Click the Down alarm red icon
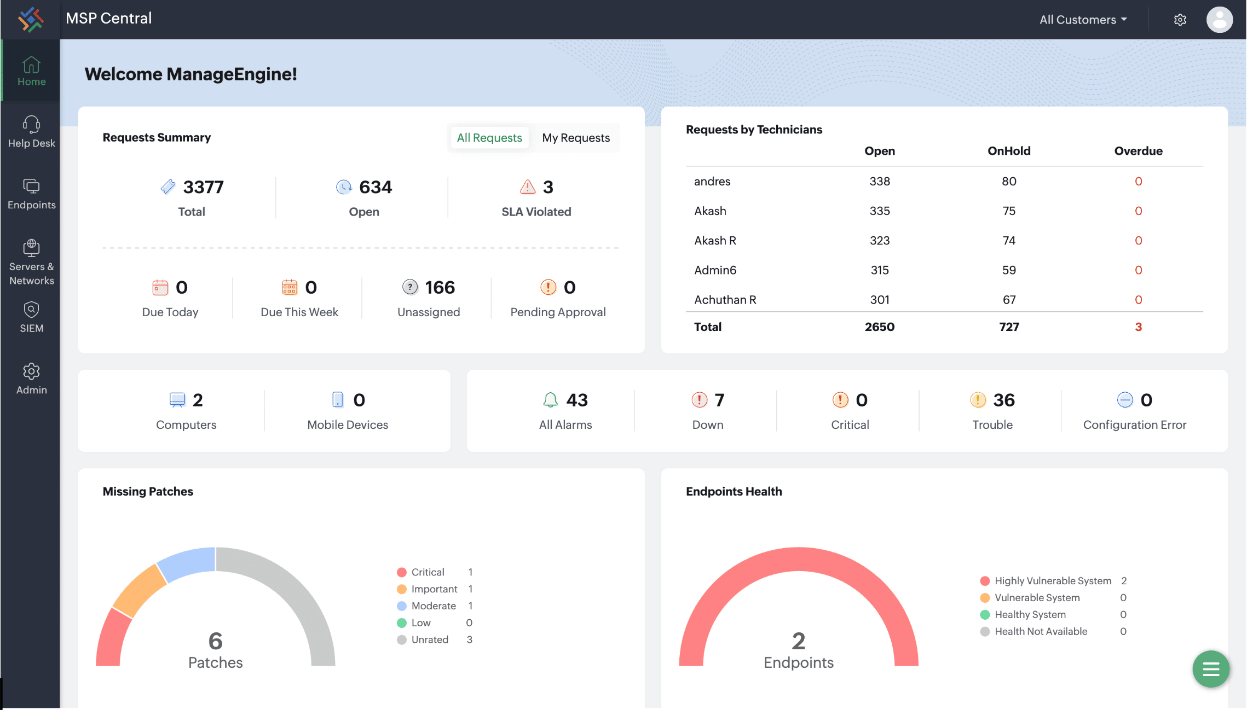Image resolution: width=1247 pixels, height=710 pixels. click(700, 400)
